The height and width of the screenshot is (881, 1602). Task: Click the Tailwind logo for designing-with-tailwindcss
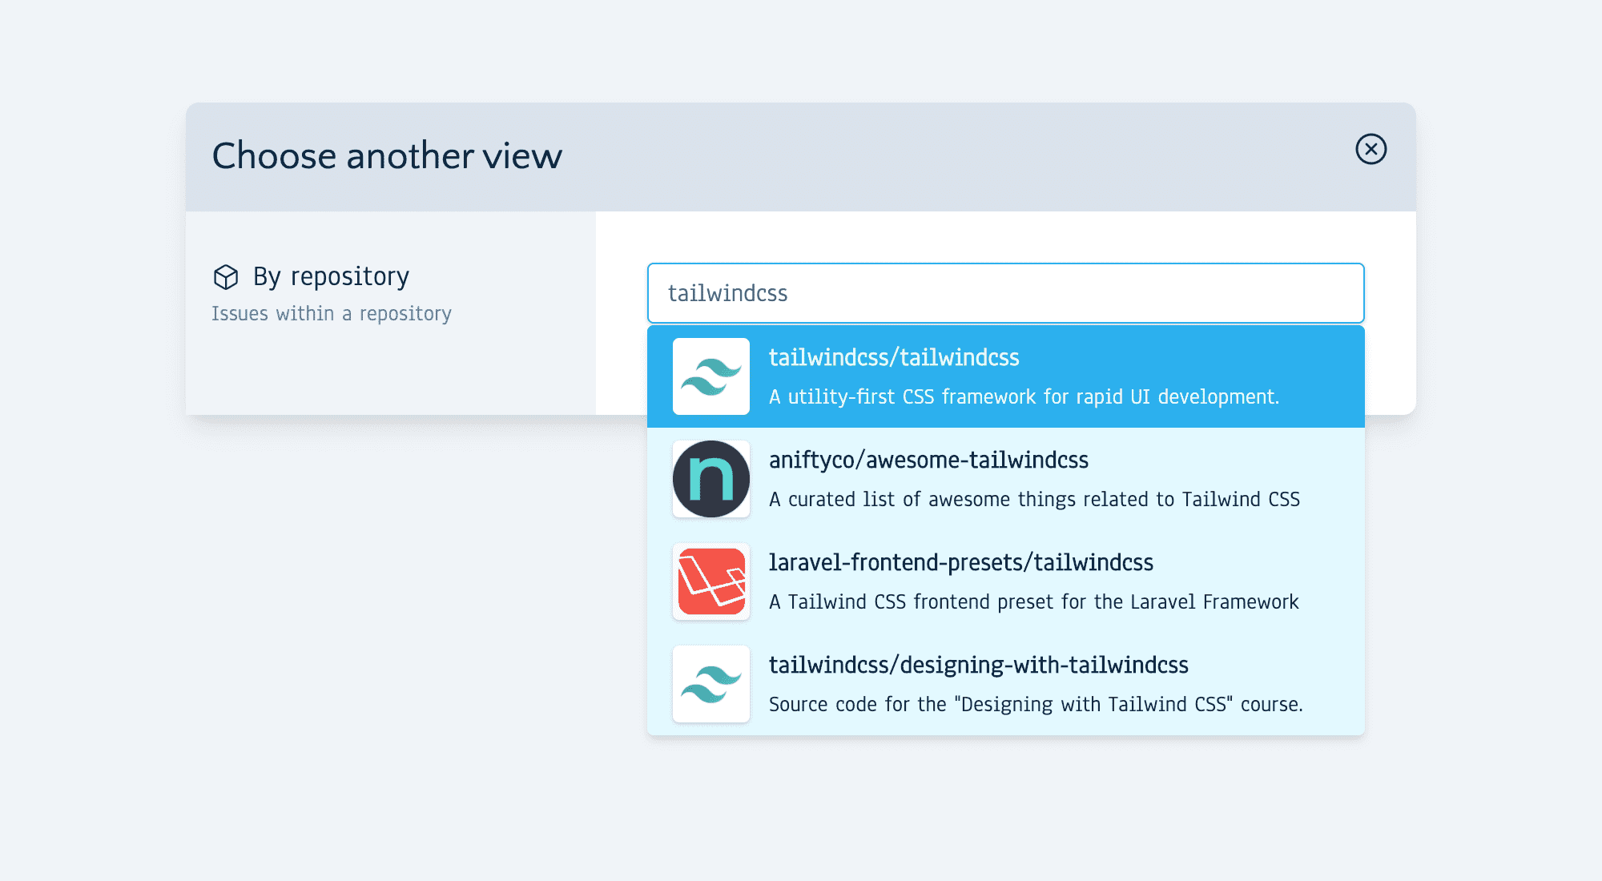(x=710, y=684)
